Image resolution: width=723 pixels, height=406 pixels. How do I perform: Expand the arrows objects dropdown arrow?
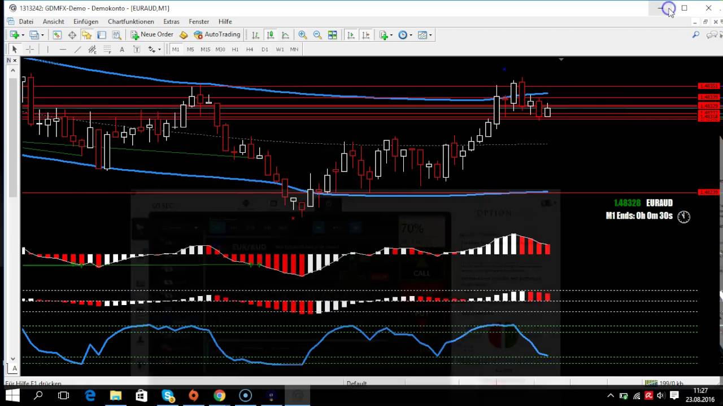(x=159, y=50)
